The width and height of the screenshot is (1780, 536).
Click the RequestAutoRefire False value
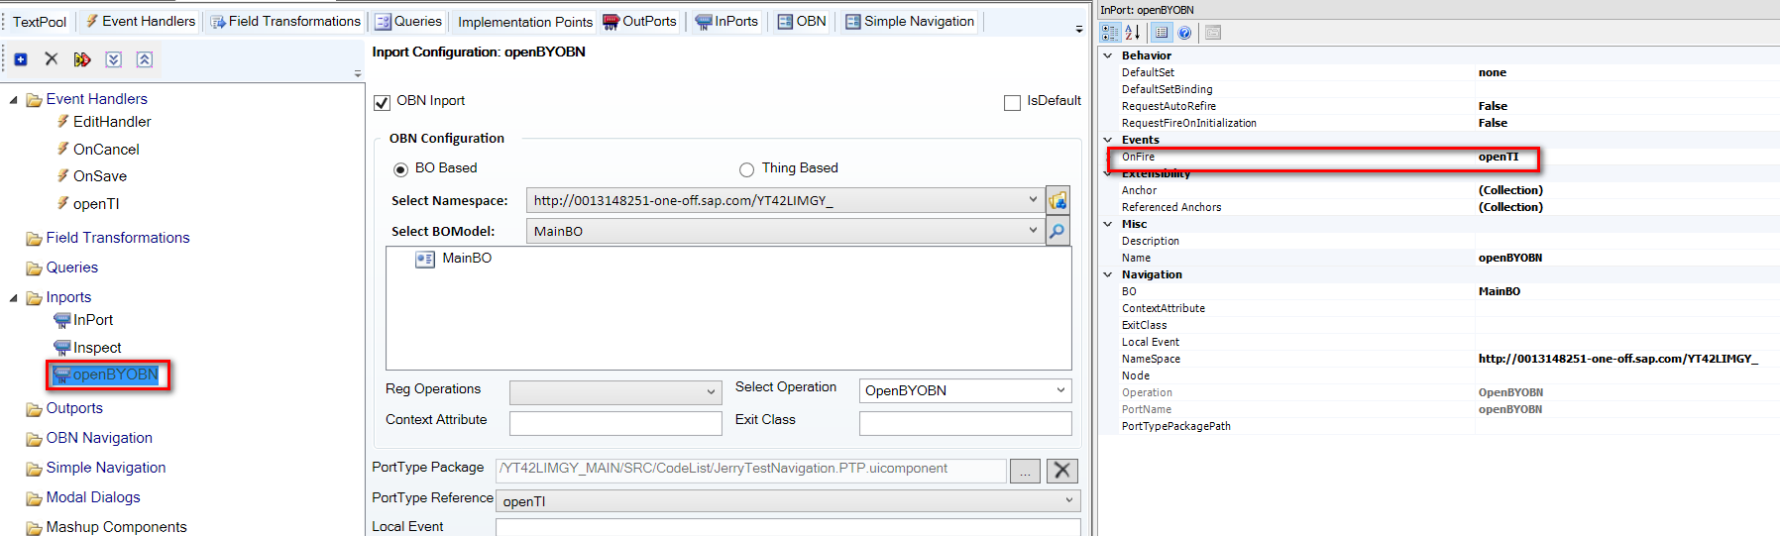point(1493,106)
